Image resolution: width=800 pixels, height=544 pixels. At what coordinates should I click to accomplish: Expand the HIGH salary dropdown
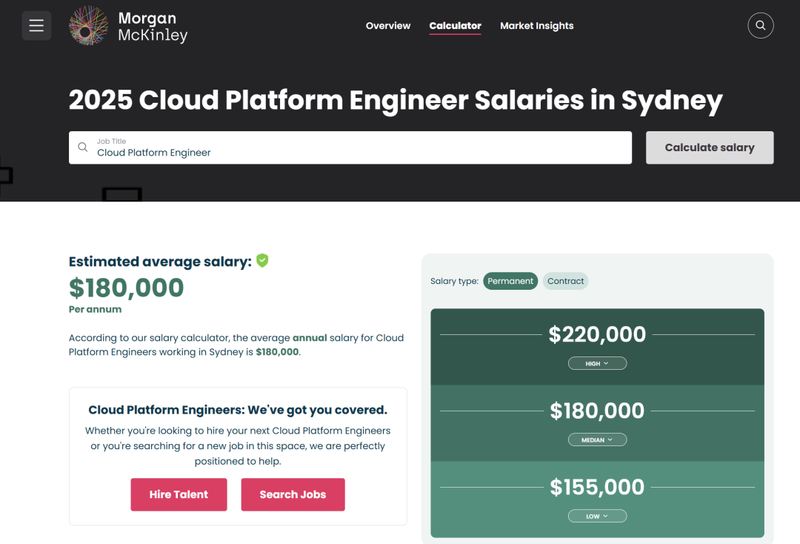point(597,363)
